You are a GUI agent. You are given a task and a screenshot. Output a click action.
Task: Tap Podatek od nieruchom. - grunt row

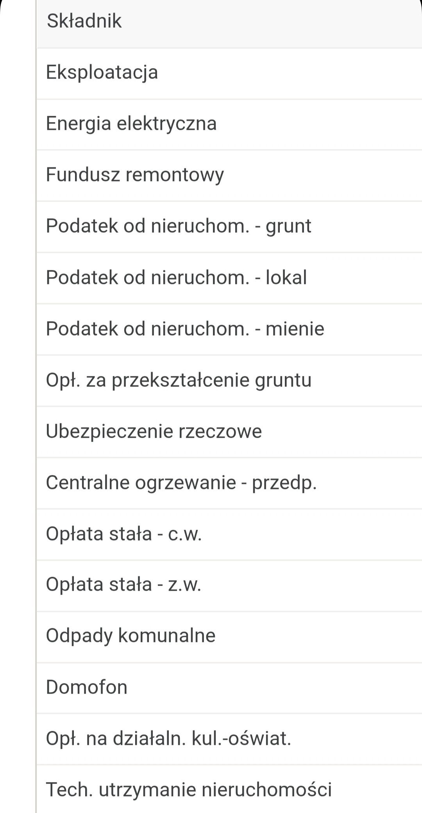(229, 227)
